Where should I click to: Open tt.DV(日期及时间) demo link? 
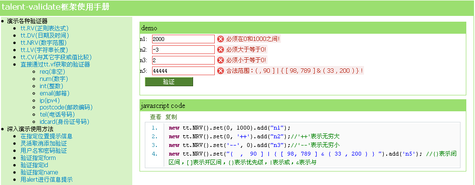pyautogui.click(x=42, y=36)
